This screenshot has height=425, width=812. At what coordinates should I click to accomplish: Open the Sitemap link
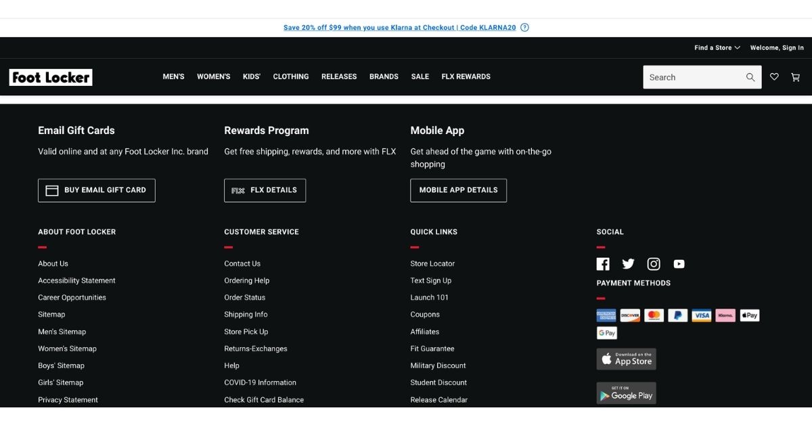[51, 315]
